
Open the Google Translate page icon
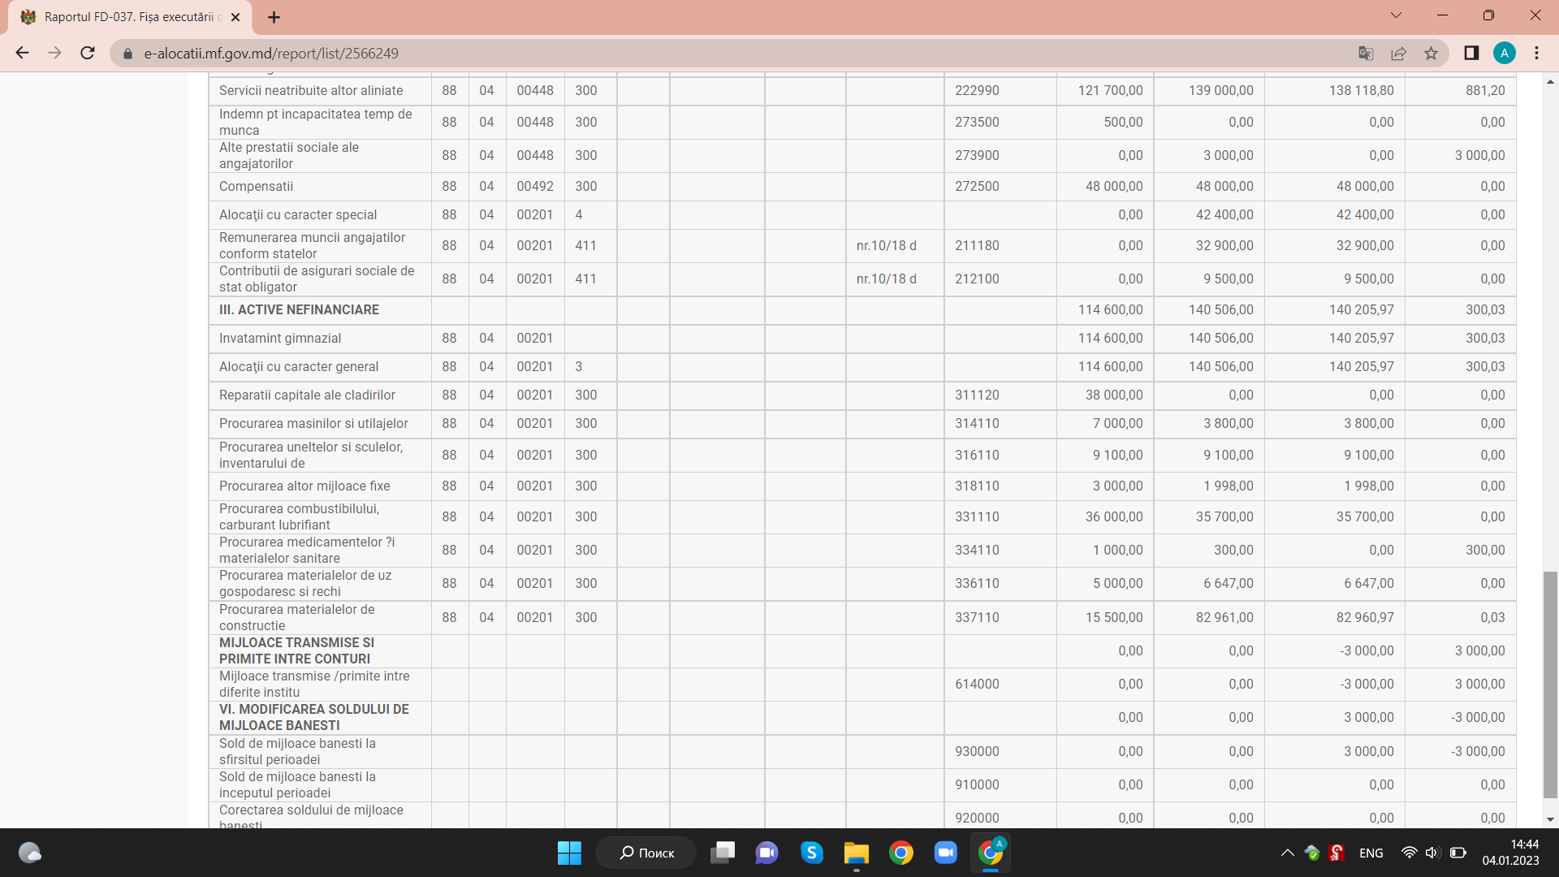tap(1366, 54)
